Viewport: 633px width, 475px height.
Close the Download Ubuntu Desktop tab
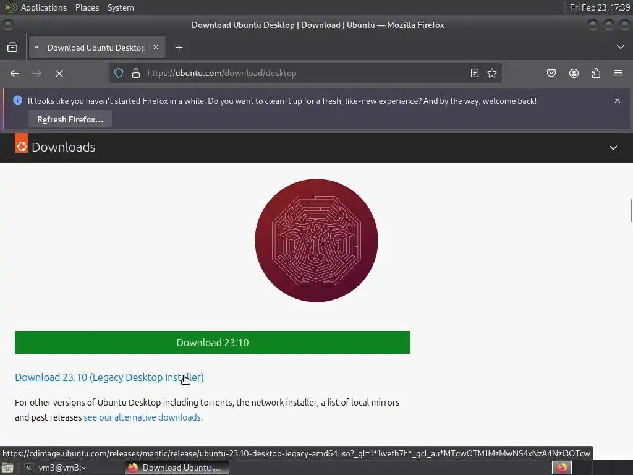(x=156, y=47)
